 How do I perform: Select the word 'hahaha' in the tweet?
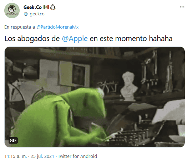(x=161, y=39)
